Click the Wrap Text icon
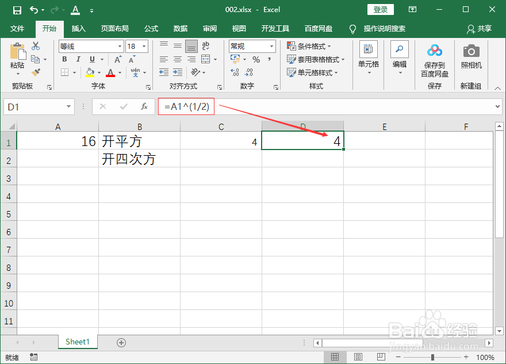This screenshot has height=364, width=506. click(x=206, y=46)
